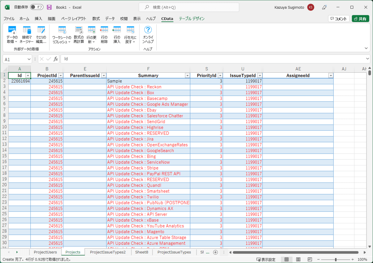Image resolution: width=373 pixels, height=263 pixels.
Task: Switch to the ProjectUsers sheet tab
Action: [x=45, y=252]
